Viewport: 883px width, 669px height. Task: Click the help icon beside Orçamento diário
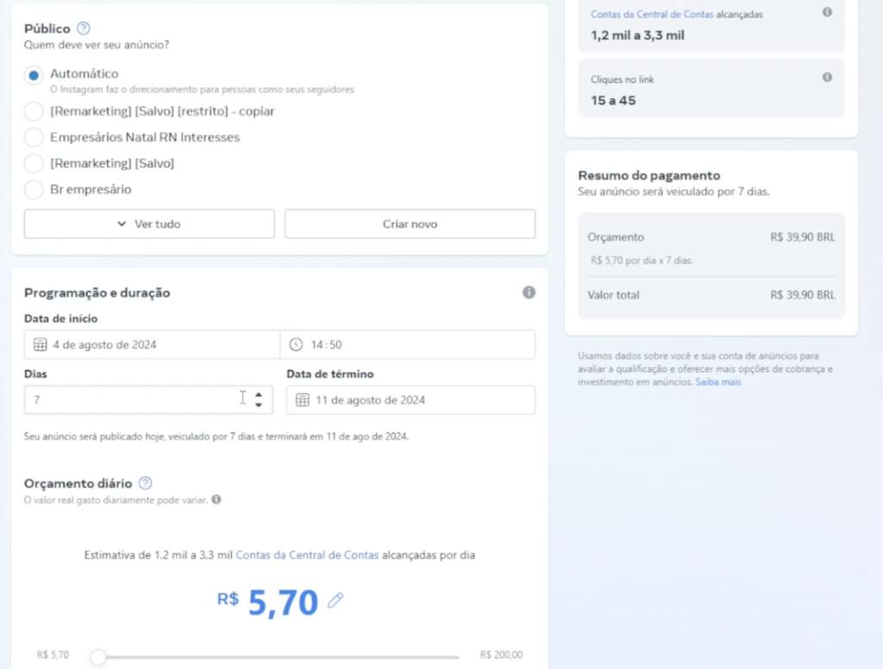[146, 483]
